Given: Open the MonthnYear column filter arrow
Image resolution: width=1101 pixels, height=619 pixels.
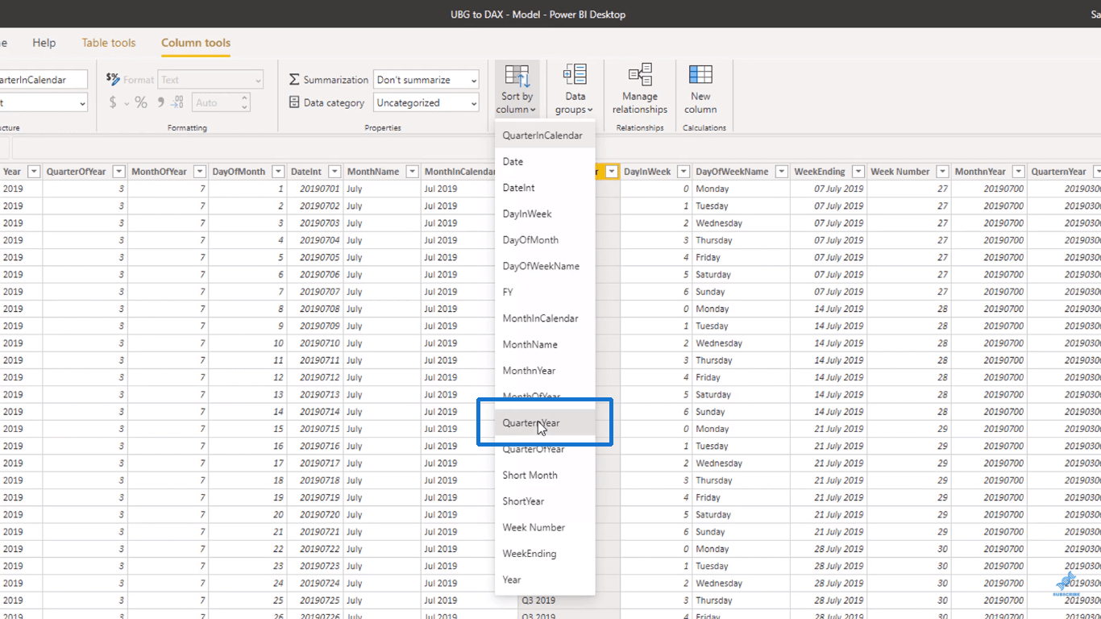Looking at the screenshot, I should 1018,172.
